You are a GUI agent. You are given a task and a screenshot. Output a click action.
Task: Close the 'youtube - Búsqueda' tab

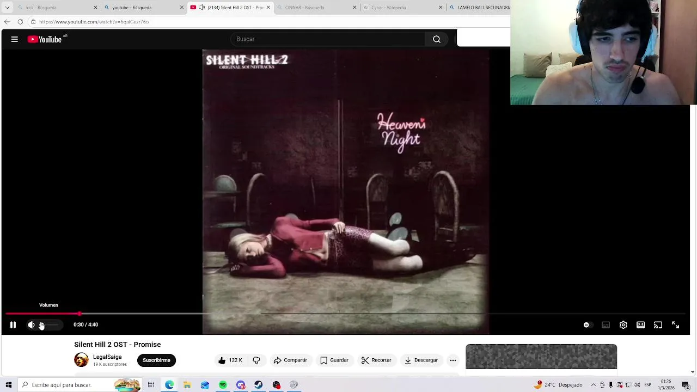182,8
